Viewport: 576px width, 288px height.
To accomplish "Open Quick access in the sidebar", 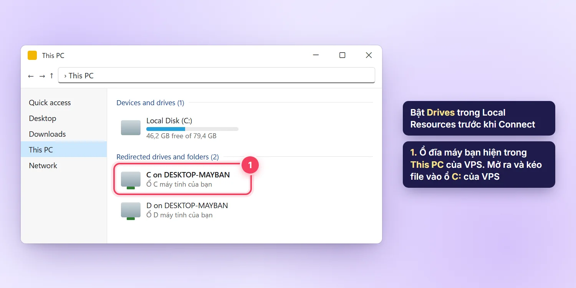I will coord(50,103).
